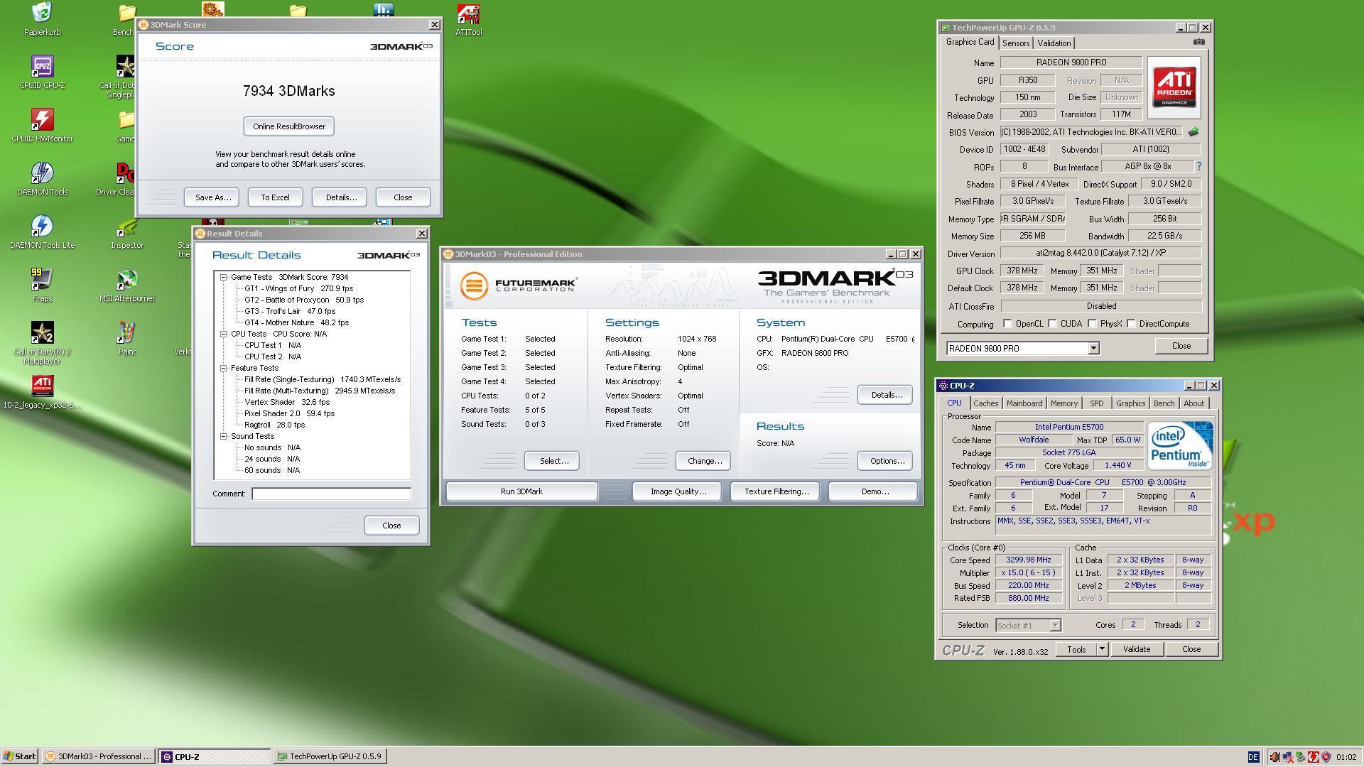
Task: Toggle the CUDA checkbox in GPU-Z
Action: 1052,324
